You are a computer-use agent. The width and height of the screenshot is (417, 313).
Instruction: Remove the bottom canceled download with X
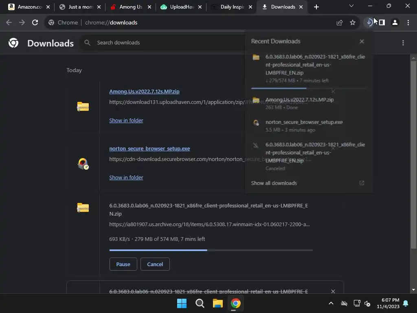[x=333, y=291]
